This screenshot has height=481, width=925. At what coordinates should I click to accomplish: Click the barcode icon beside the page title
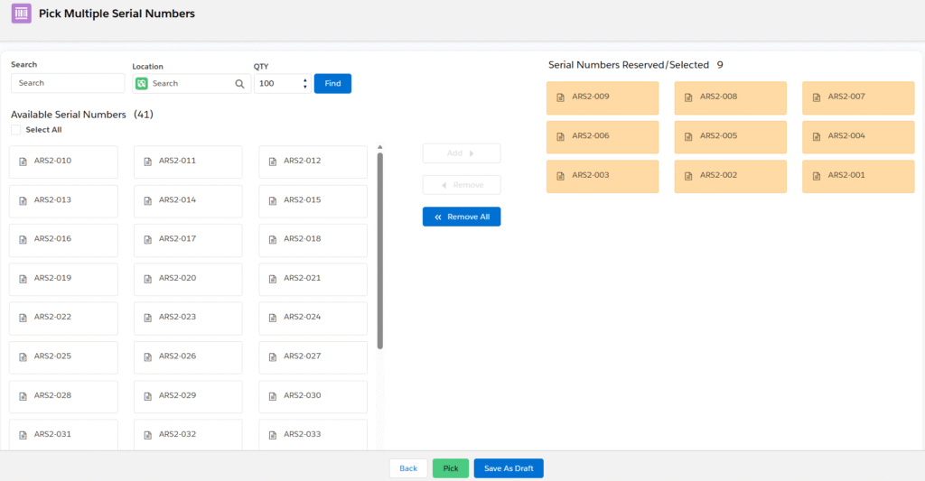[x=21, y=14]
